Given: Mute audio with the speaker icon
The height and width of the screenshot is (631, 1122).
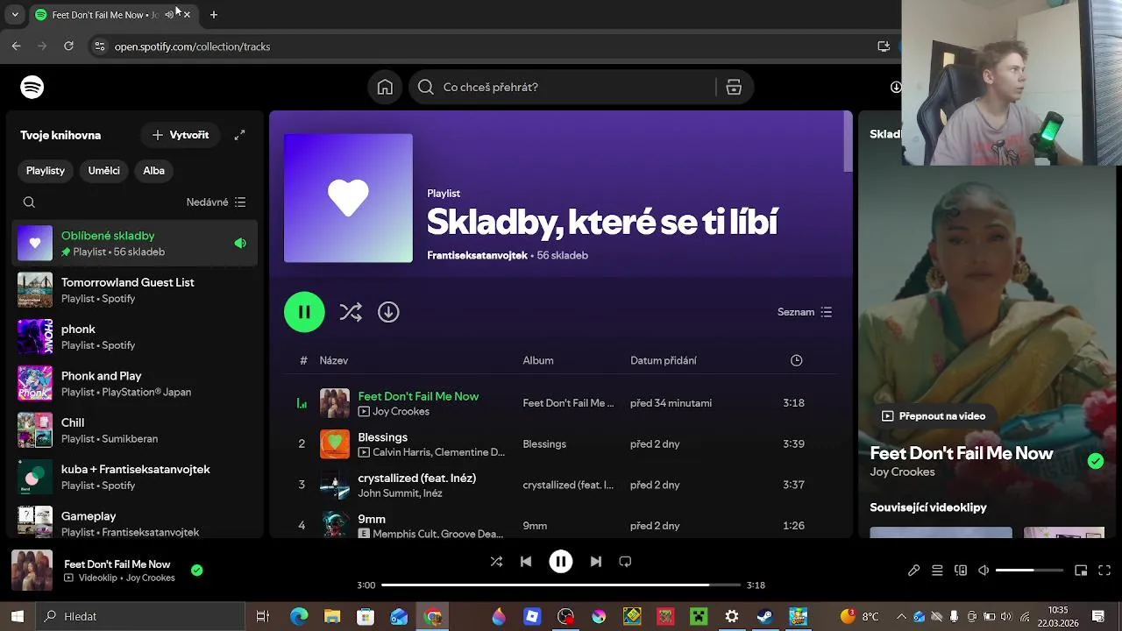Looking at the screenshot, I should (984, 571).
